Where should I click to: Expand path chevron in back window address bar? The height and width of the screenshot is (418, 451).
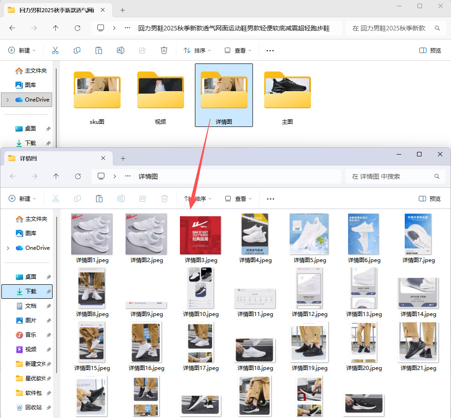tap(114, 28)
